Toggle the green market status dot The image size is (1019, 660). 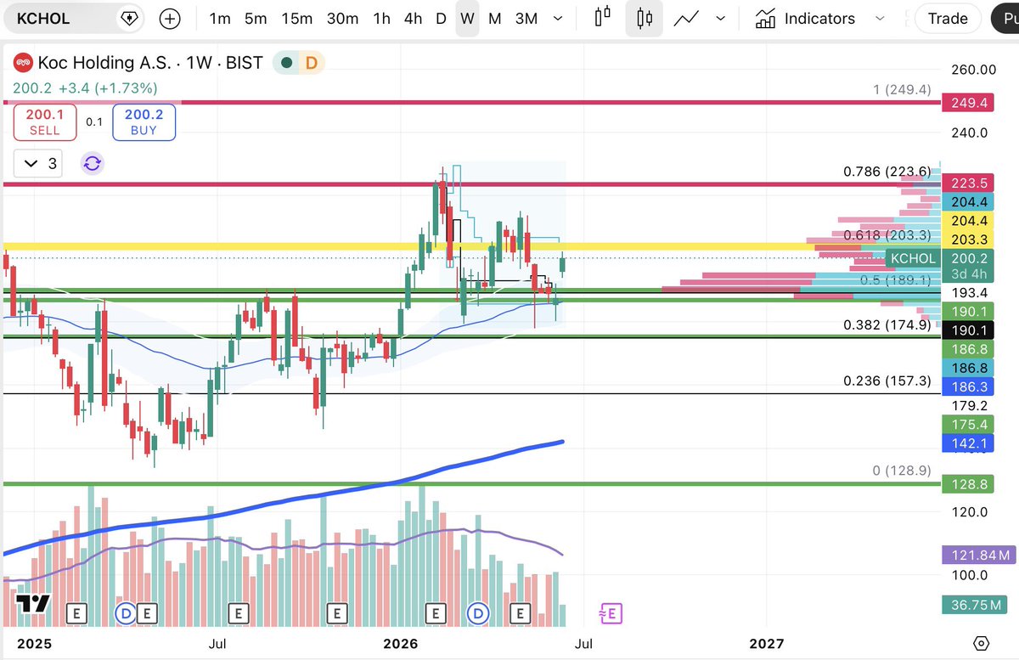(x=286, y=63)
